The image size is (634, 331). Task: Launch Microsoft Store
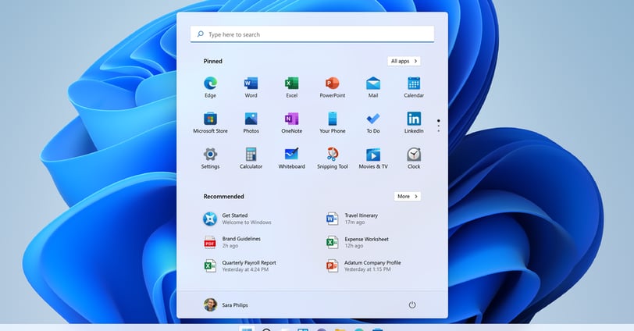click(210, 123)
